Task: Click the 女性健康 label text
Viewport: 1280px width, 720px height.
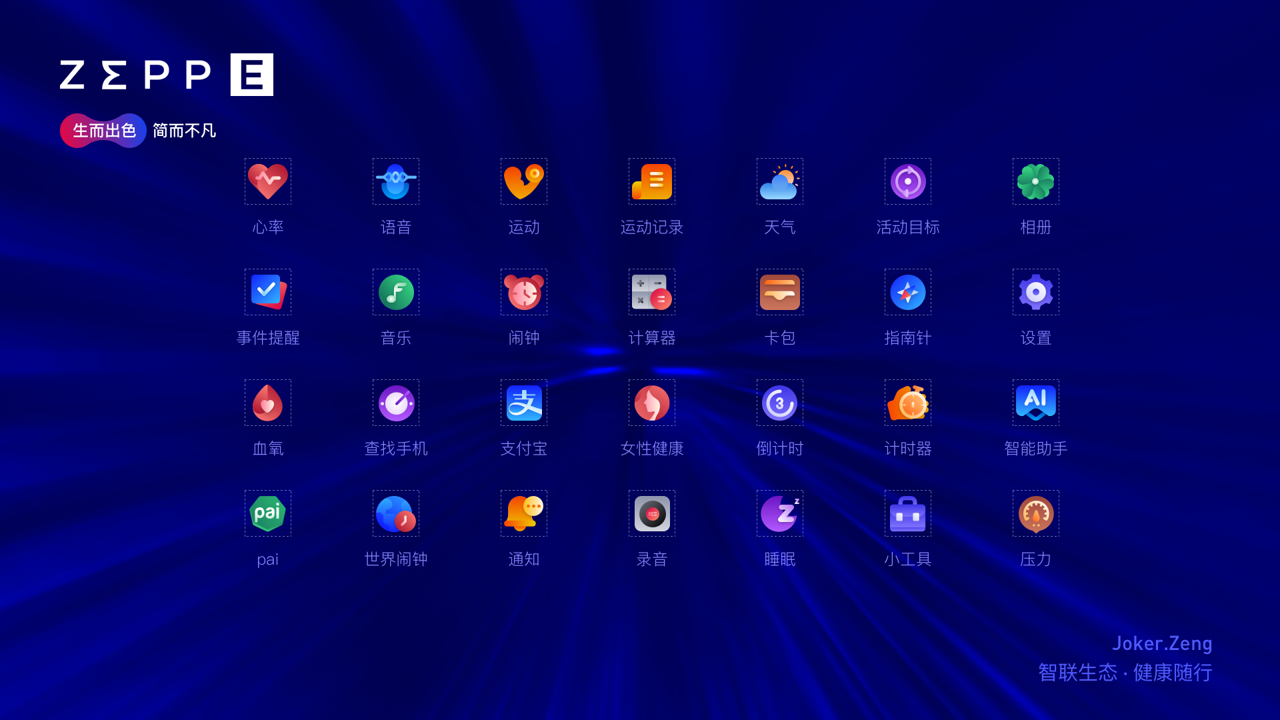Action: coord(652,449)
